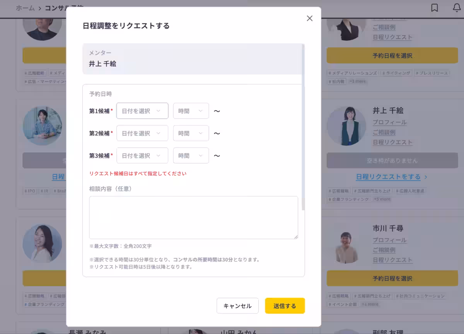Submit the request with 送信する
464x334 pixels.
(285, 305)
